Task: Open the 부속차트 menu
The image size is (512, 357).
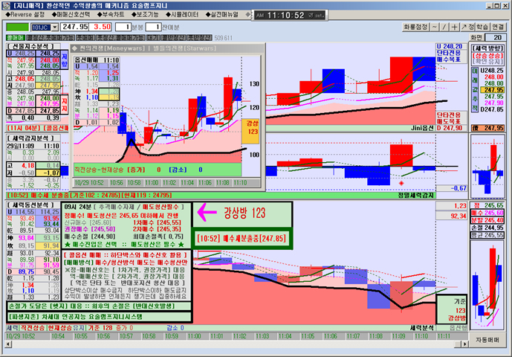Action: click(111, 15)
